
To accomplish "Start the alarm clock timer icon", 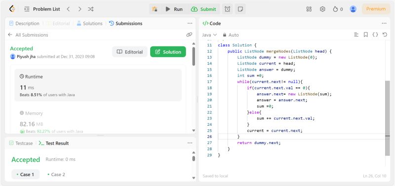I will (228, 9).
